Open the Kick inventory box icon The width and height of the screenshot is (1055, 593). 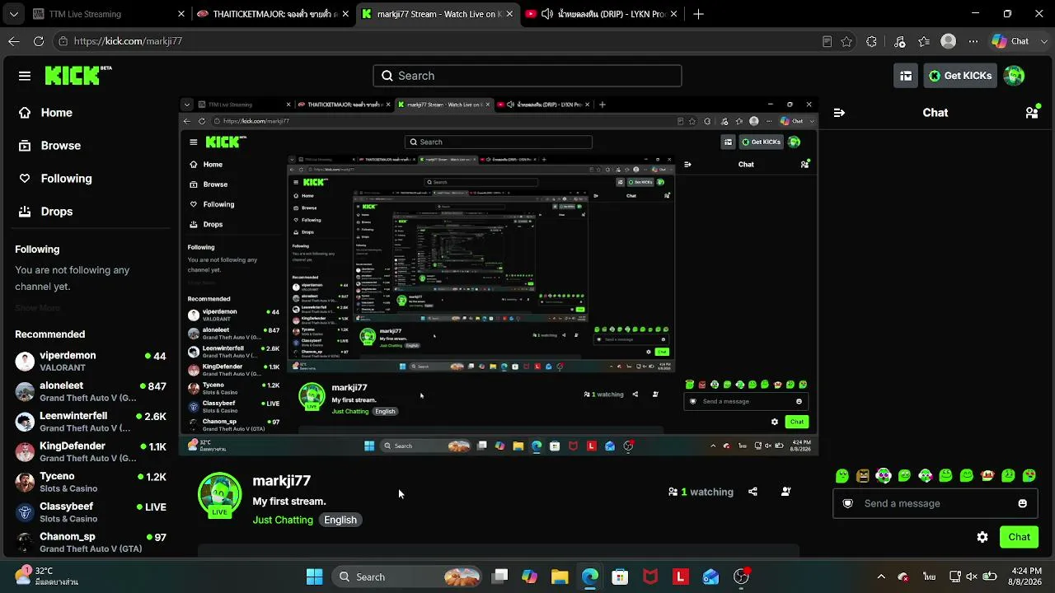[x=906, y=76]
